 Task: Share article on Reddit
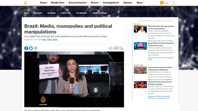(x=35, y=48)
